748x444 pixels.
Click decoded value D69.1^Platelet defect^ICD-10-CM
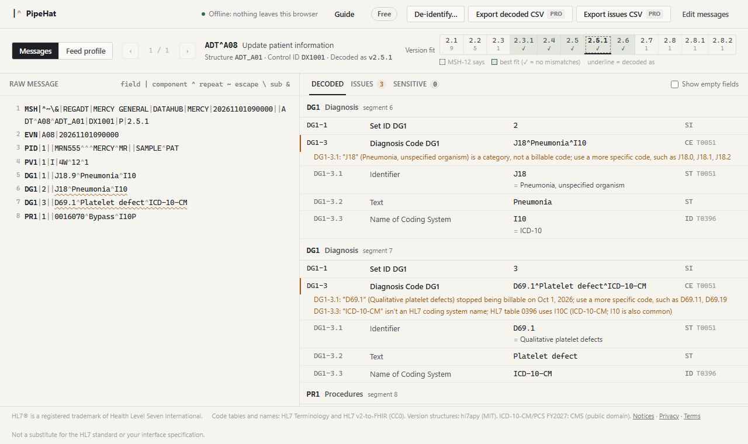(x=580, y=286)
